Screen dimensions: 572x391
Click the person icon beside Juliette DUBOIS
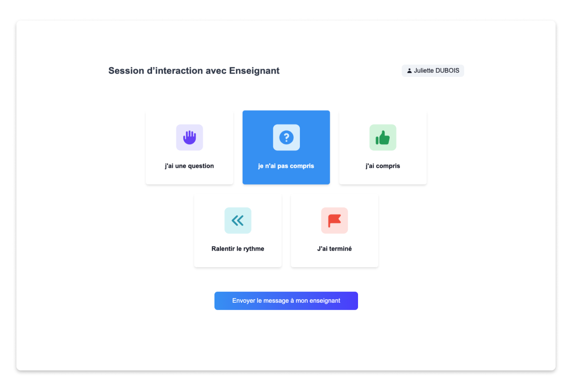click(x=409, y=71)
